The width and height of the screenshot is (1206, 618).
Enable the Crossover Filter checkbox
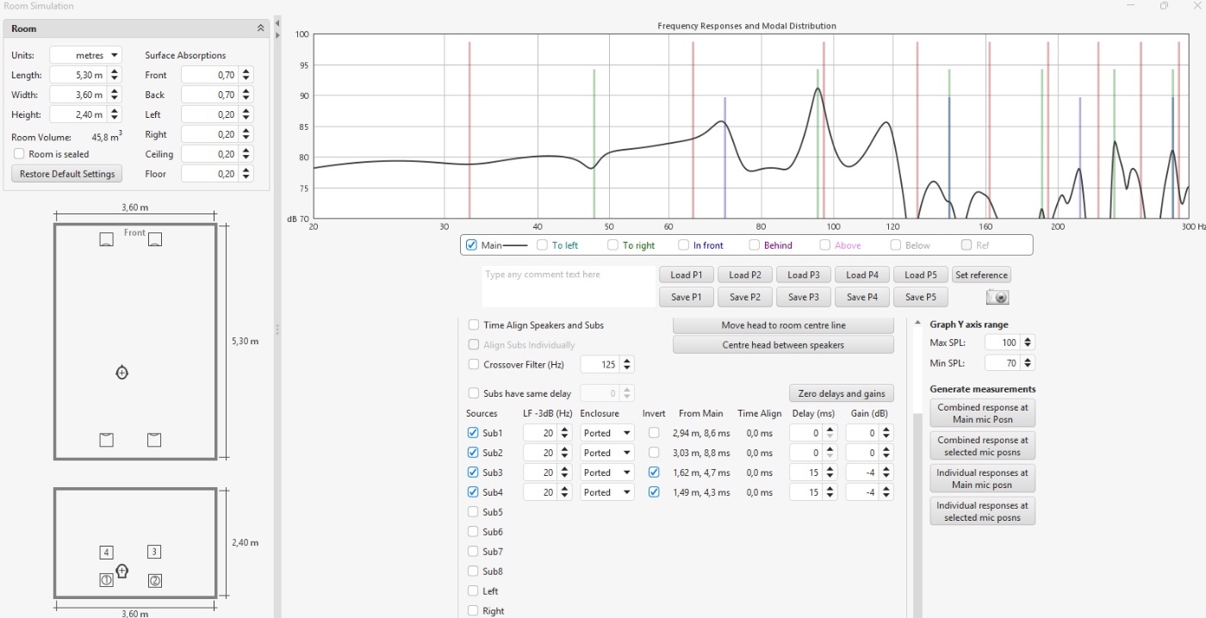pos(474,364)
